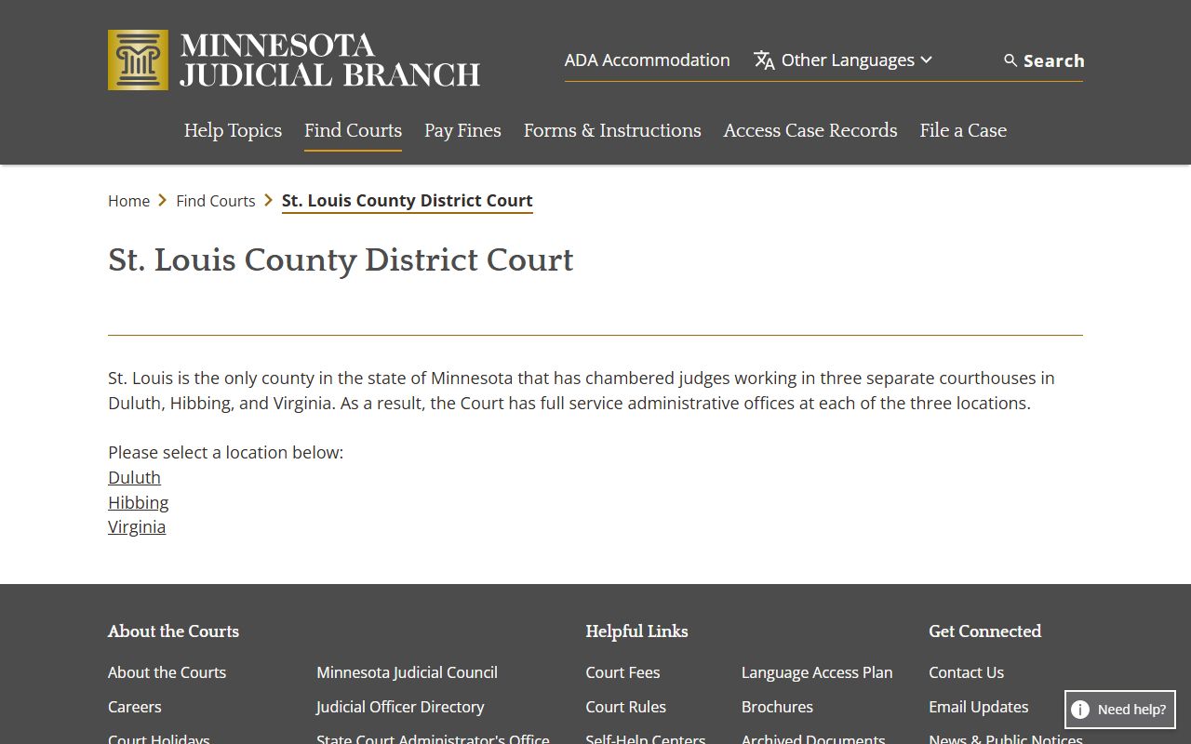Click the Get Connected footer heading
1191x744 pixels.
pyautogui.click(x=984, y=631)
